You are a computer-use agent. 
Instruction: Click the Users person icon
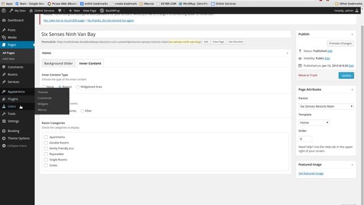(4, 106)
